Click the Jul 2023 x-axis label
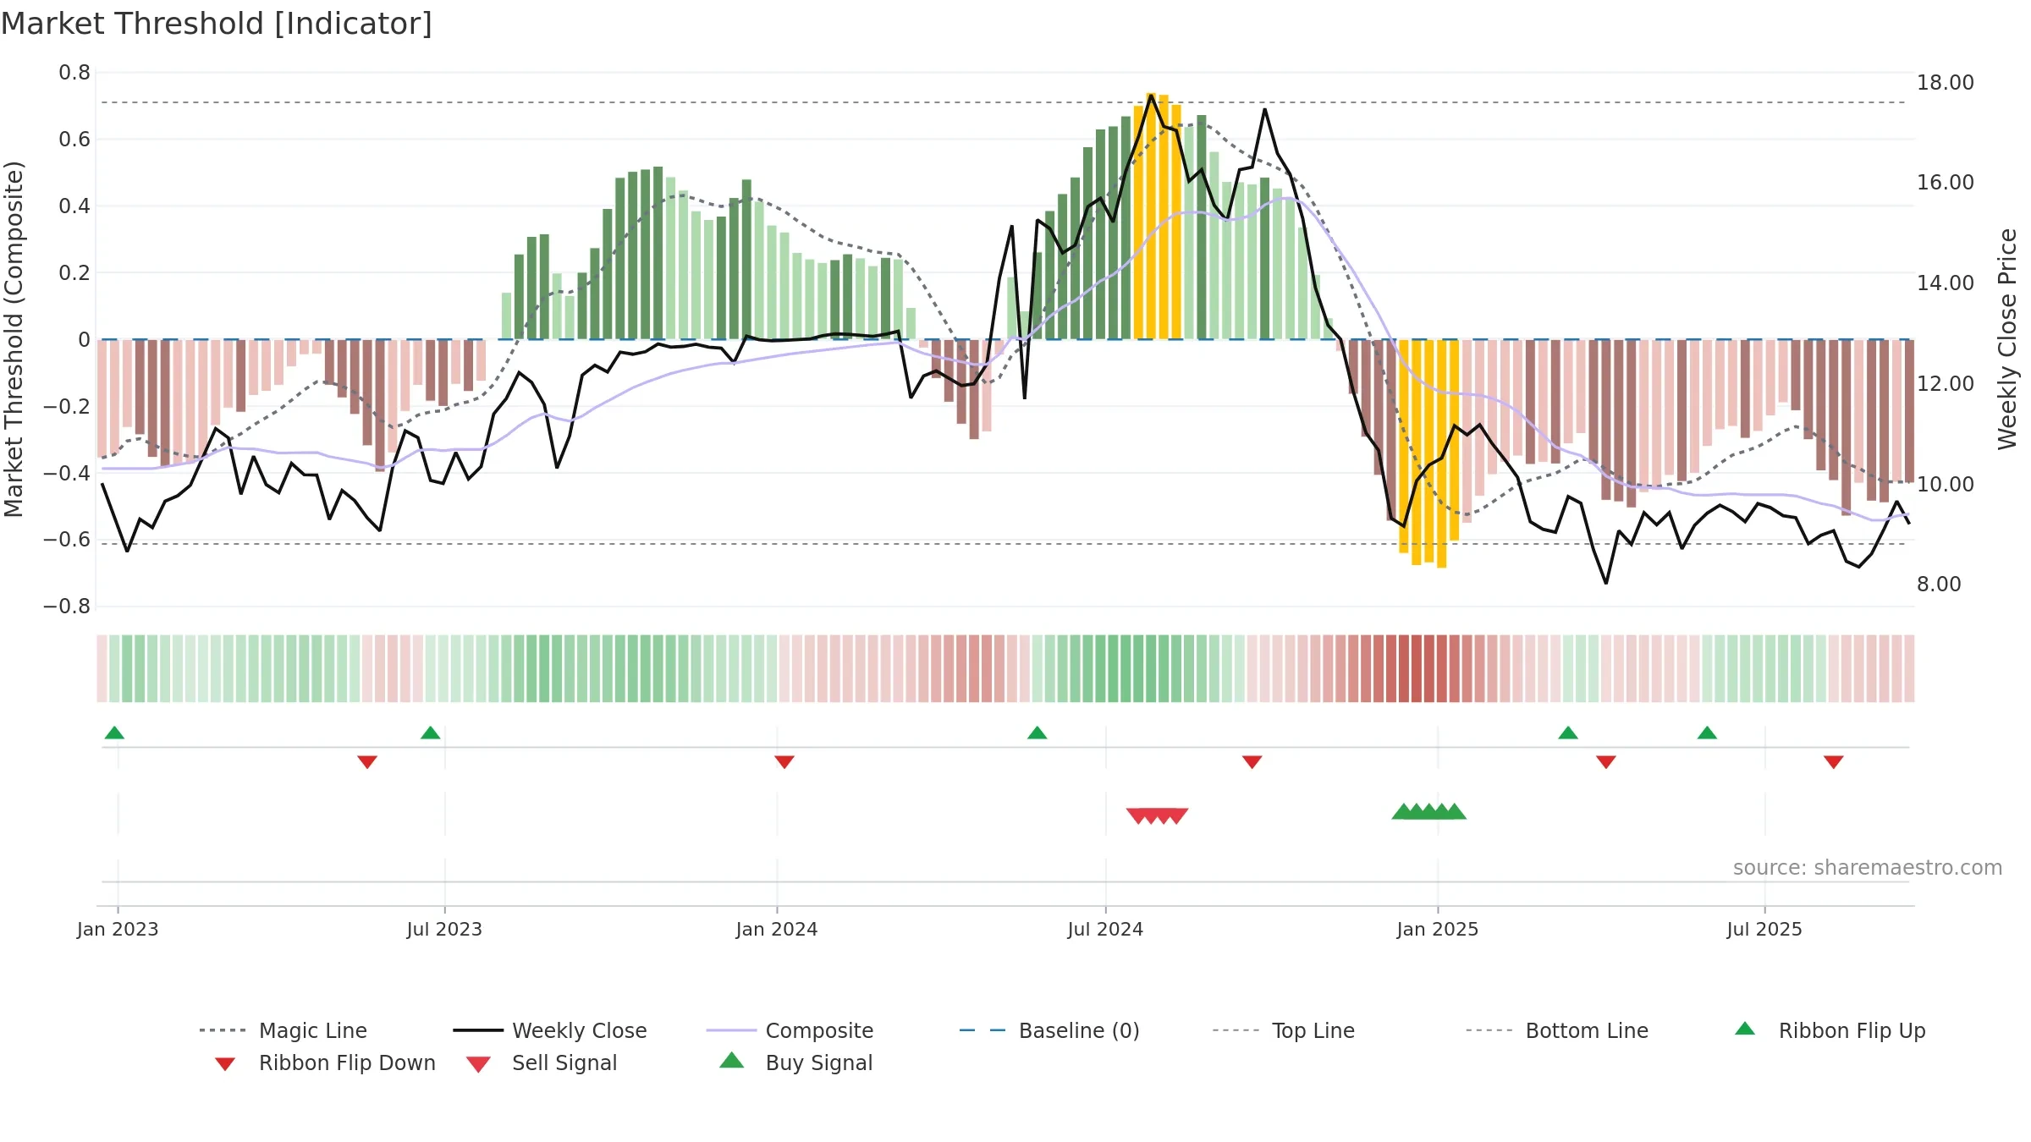Viewport: 2031px width, 1142px height. 444,929
